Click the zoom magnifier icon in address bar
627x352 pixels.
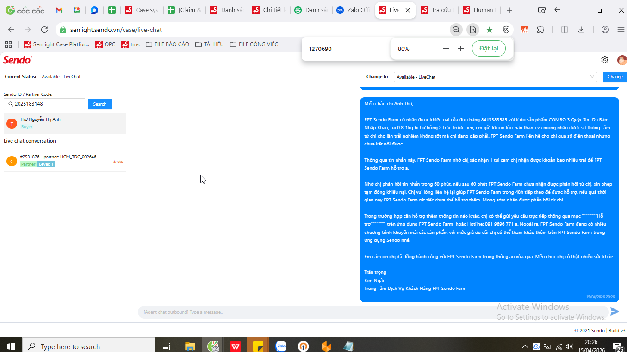click(456, 30)
